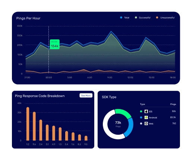Select the bar labeled 1.5

60,134
